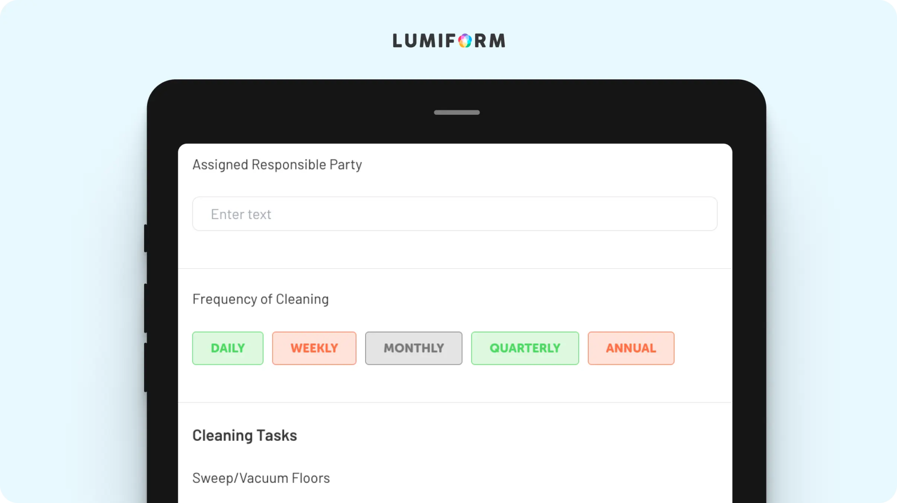This screenshot has height=503, width=897.
Task: Choose MONTHLY as cleaning frequency
Action: (x=414, y=348)
